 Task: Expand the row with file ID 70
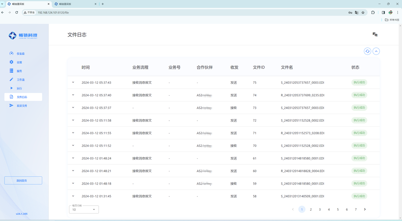click(x=73, y=146)
